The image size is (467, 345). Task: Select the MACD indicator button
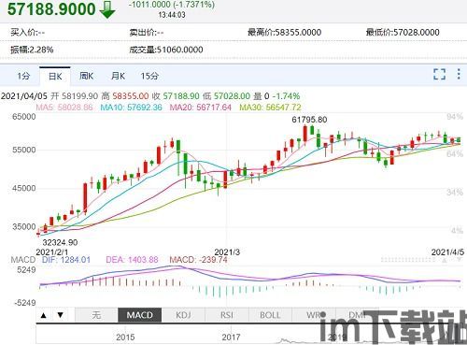tap(140, 315)
